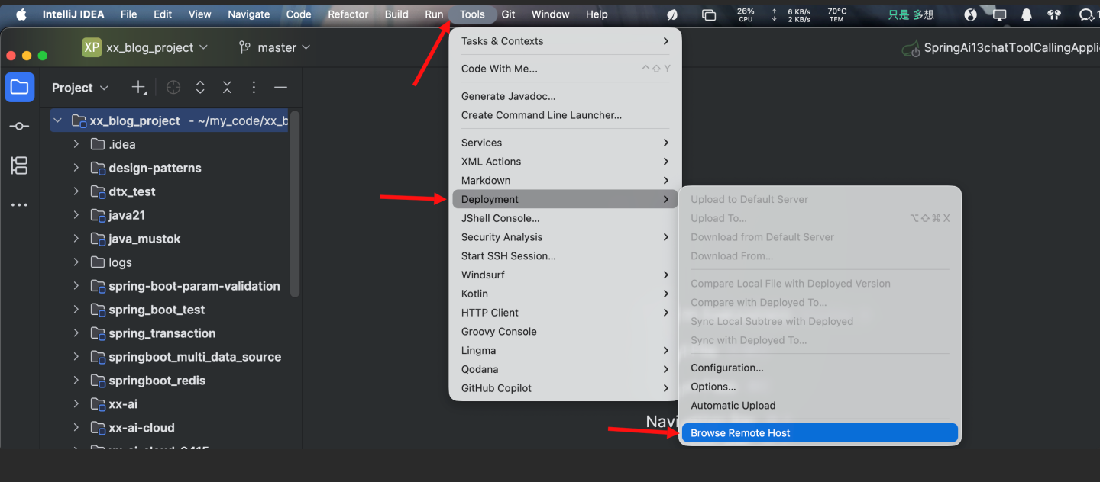1100x482 pixels.
Task: Open the Structure tool window icon
Action: [19, 165]
